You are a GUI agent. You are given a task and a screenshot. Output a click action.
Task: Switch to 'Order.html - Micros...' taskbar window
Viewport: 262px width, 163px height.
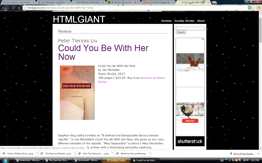click(29, 160)
